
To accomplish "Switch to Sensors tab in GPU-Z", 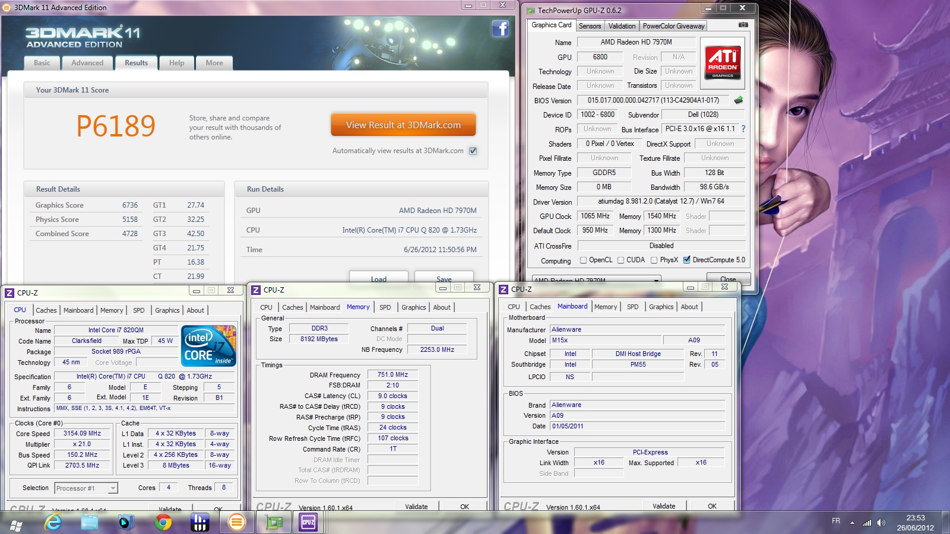I will pos(590,26).
